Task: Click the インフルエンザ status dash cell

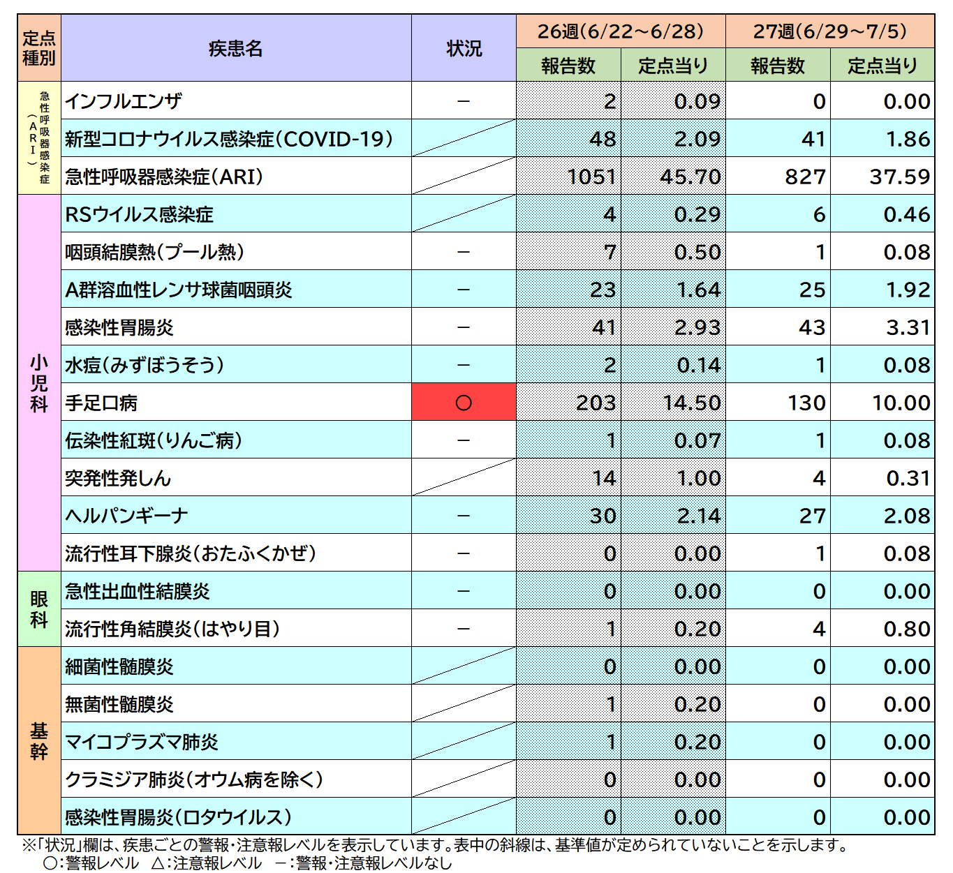Action: coord(464,101)
